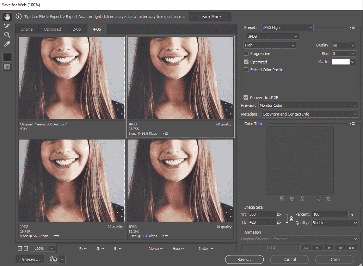
Task: Open the Optimize panel flyout menu
Action: [x=352, y=27]
